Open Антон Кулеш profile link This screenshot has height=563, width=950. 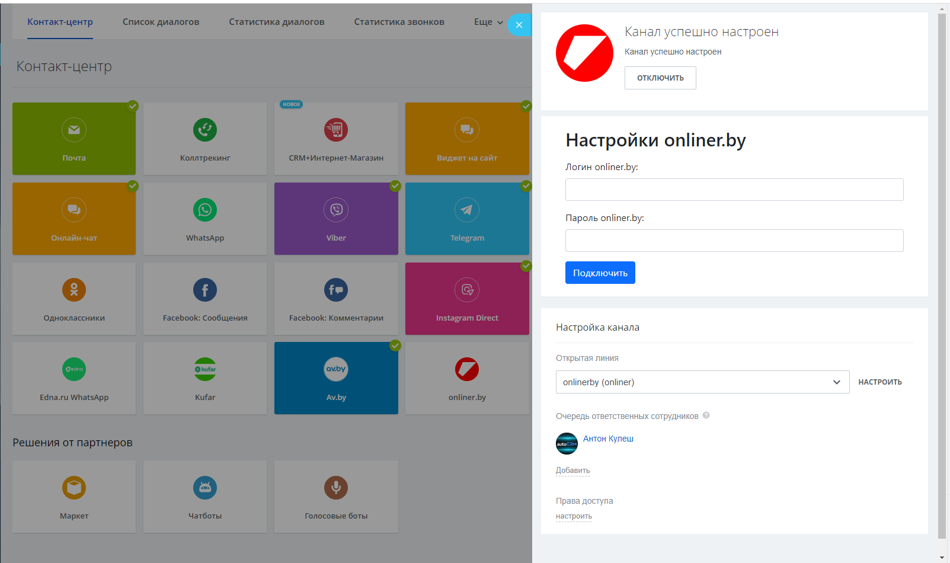point(608,439)
